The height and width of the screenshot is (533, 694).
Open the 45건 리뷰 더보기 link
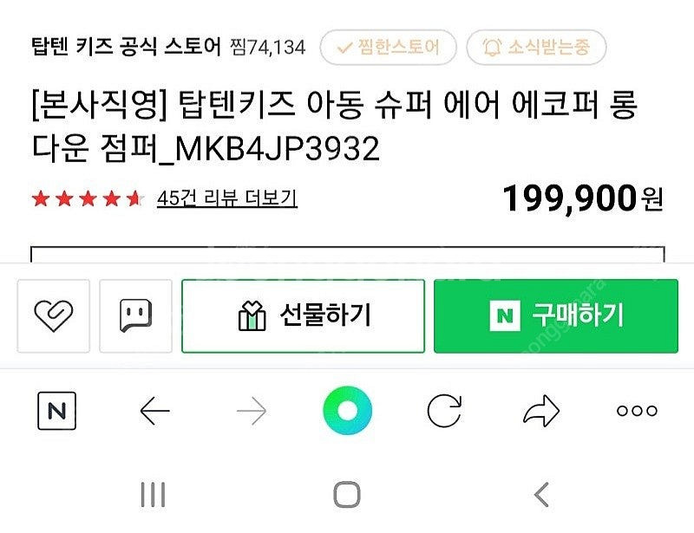click(x=227, y=198)
